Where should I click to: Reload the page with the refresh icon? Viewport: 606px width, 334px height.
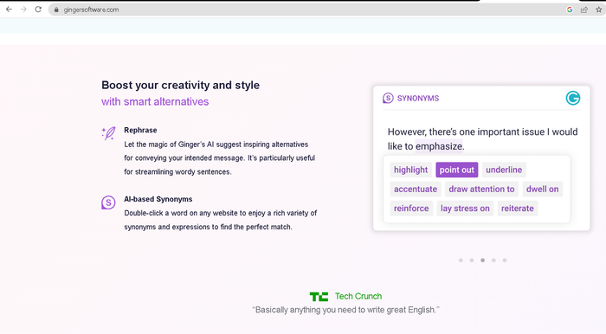(38, 10)
